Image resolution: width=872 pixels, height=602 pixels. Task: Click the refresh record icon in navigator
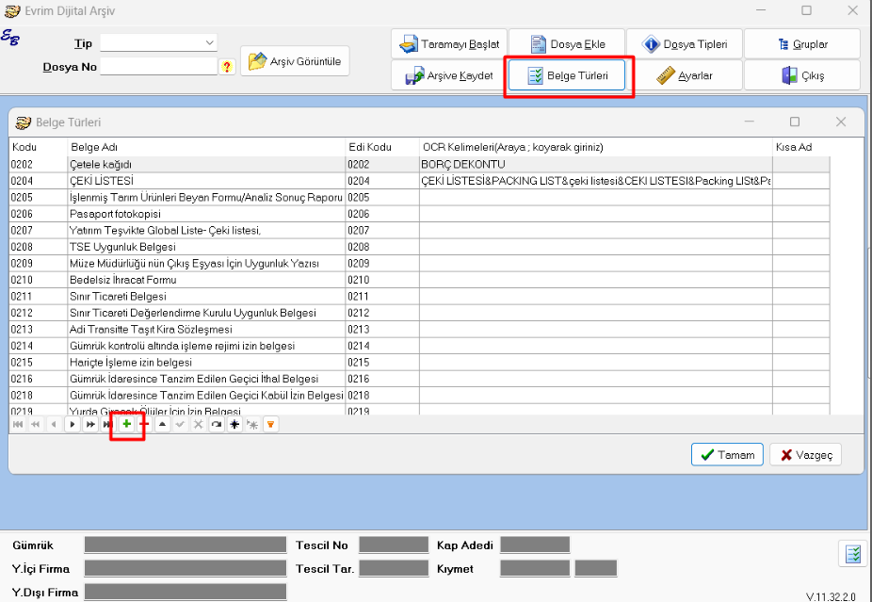tap(217, 425)
